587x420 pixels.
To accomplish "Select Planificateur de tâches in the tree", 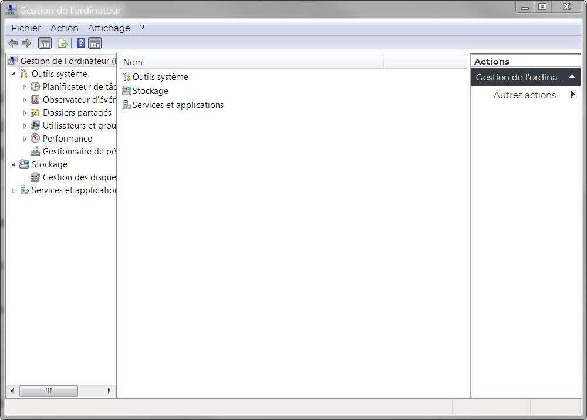I will pos(79,86).
